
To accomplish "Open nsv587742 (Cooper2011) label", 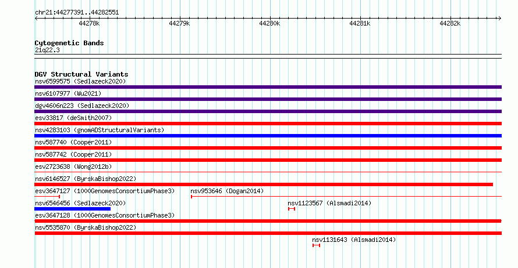I will [x=73, y=154].
